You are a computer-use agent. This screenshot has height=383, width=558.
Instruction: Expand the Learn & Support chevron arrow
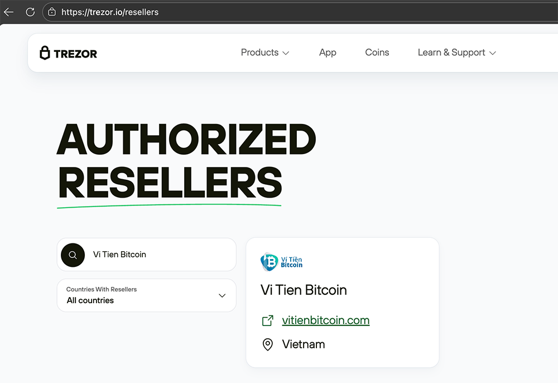click(493, 53)
